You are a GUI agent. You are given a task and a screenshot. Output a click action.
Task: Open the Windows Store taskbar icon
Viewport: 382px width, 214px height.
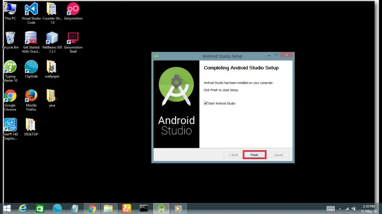40,208
